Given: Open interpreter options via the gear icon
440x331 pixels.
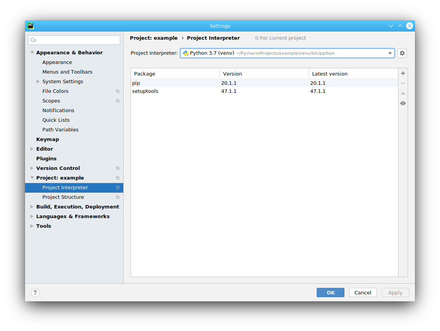Looking at the screenshot, I should 402,53.
